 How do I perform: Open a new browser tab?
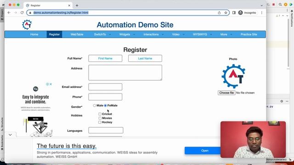point(77,5)
